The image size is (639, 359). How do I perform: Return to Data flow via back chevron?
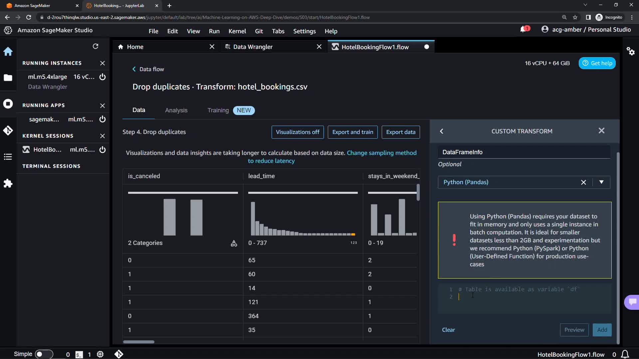[134, 69]
